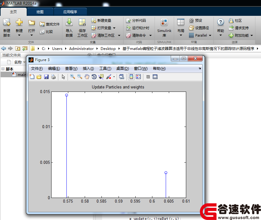Toggle the Zoom Out tool

click(x=80, y=77)
